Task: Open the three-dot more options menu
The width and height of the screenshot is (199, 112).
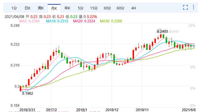Action: coord(193,7)
